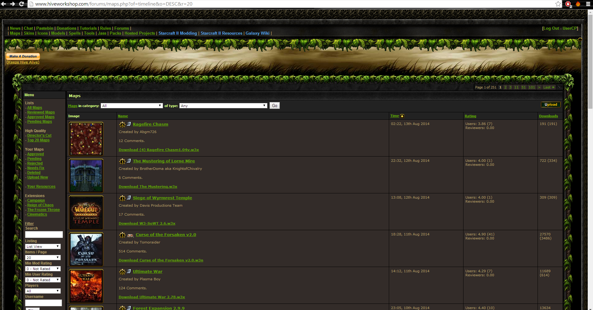This screenshot has height=310, width=593.
Task: Open Forums in the top navigation
Action: [x=122, y=28]
